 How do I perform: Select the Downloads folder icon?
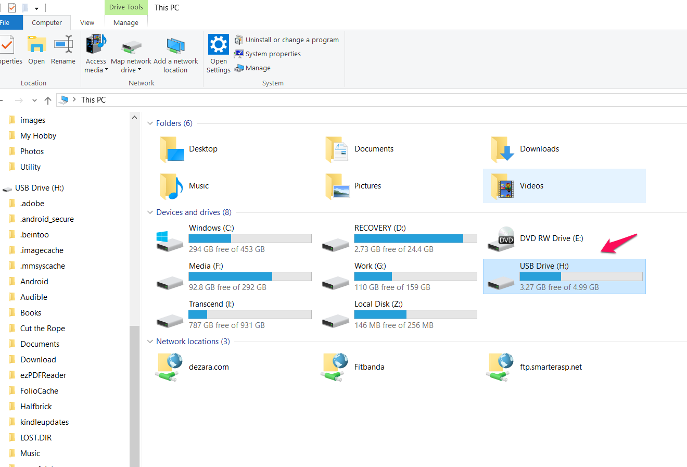[502, 149]
